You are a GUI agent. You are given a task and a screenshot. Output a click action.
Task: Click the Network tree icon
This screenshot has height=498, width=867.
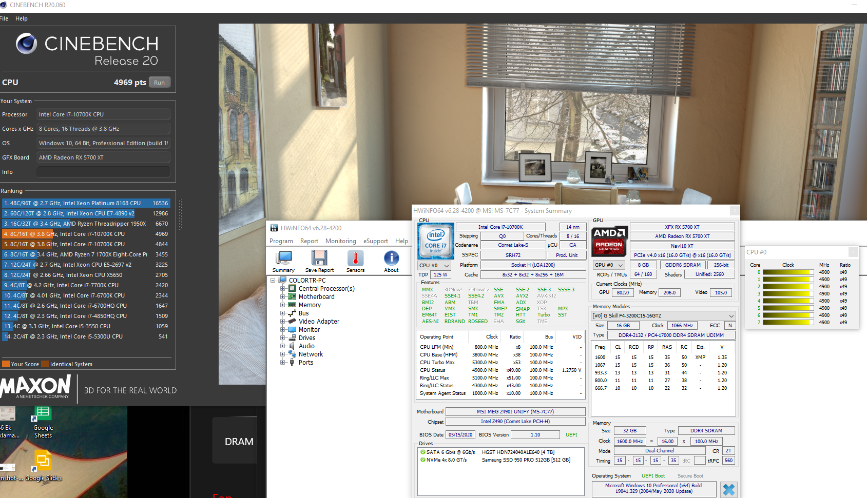point(292,354)
